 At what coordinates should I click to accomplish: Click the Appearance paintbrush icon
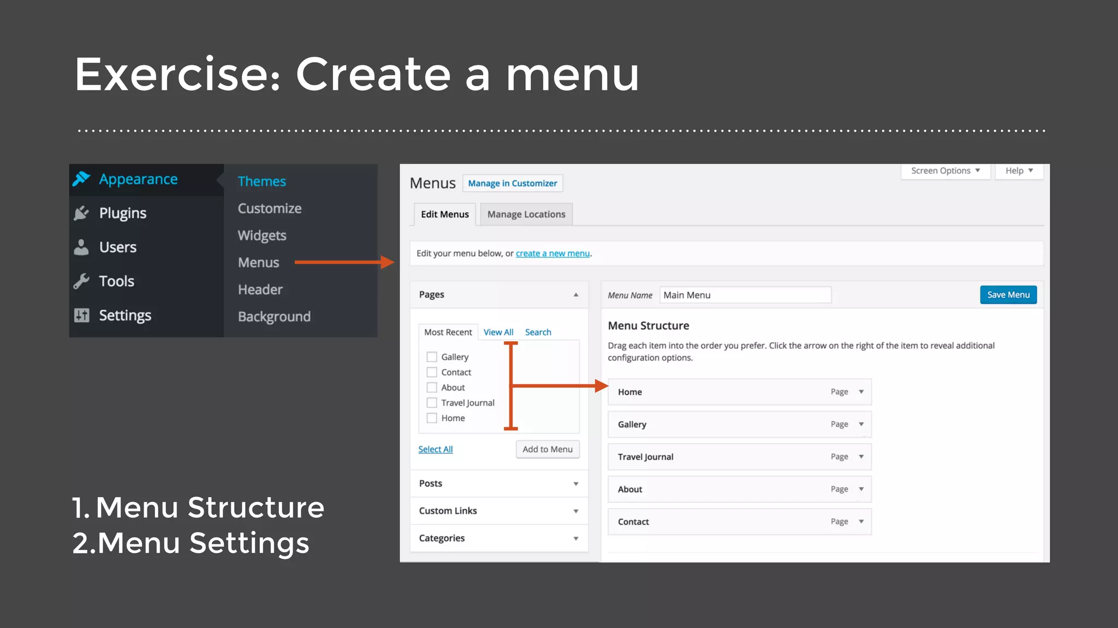(x=81, y=179)
